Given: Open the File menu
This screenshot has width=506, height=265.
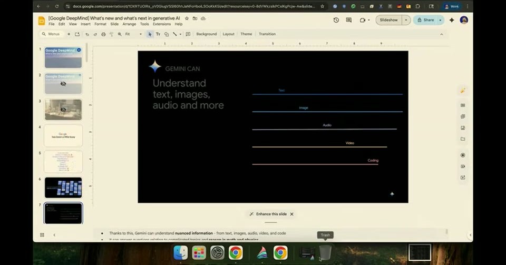Looking at the screenshot, I should click(x=51, y=24).
